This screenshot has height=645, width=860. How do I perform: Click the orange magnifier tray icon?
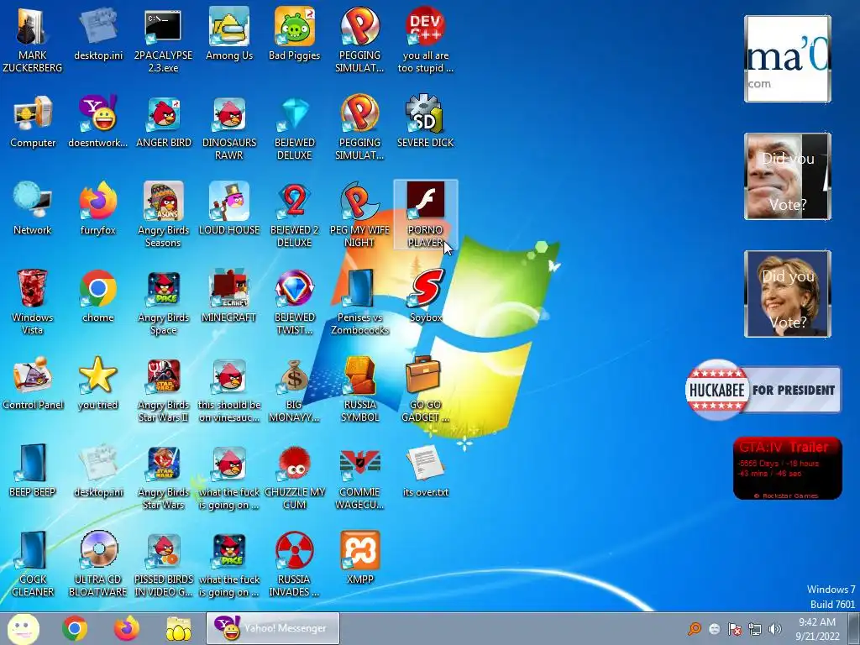tap(695, 628)
